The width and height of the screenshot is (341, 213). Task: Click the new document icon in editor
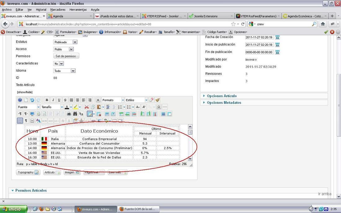coord(26,100)
